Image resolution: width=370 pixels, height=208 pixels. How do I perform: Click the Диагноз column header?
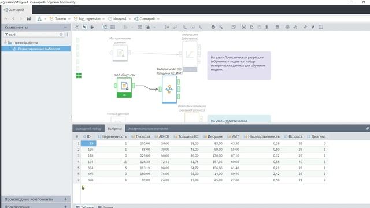(x=316, y=136)
